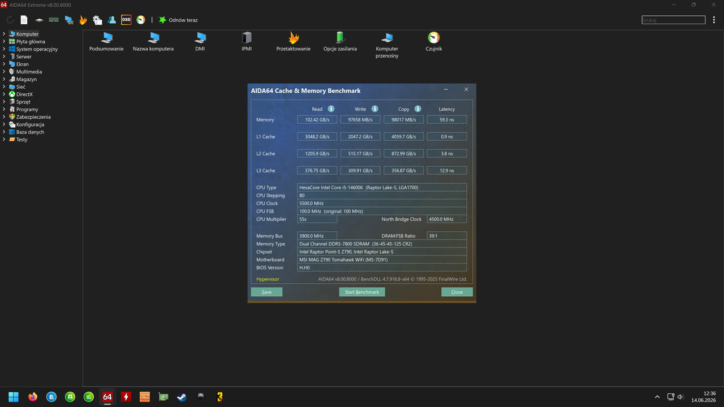This screenshot has height=407, width=724.
Task: Select Programy in the tree
Action: coord(27,109)
